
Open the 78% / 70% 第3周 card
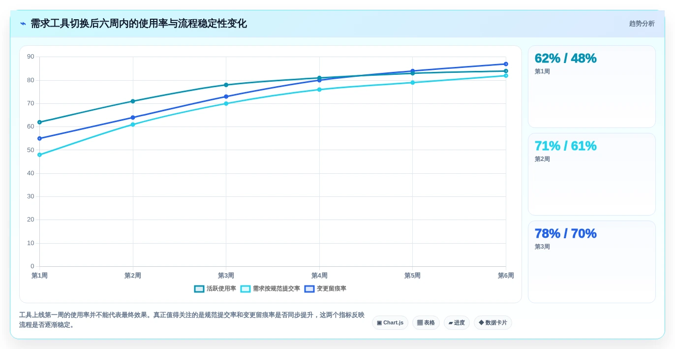tap(592, 262)
